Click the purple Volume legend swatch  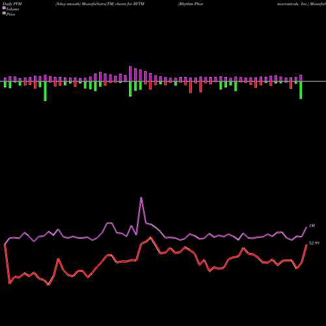[4, 8]
